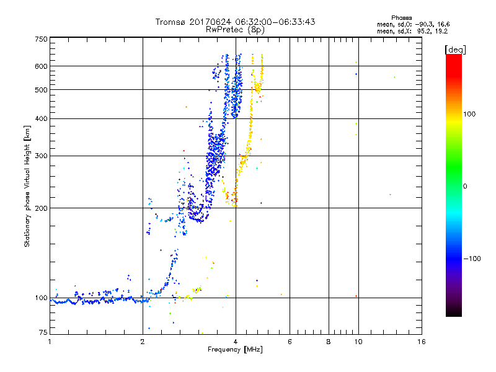The image size is (496, 372).
Task: Click the 'mean, sd,O: -90.3, 16.6' text
Action: pyautogui.click(x=413, y=24)
